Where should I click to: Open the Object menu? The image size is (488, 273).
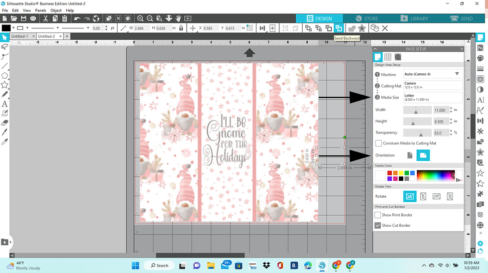tap(56, 10)
